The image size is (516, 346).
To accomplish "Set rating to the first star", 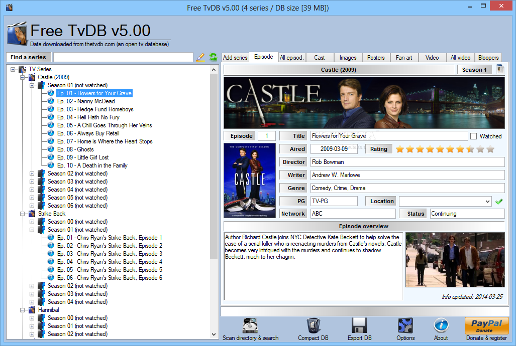I will coord(400,149).
